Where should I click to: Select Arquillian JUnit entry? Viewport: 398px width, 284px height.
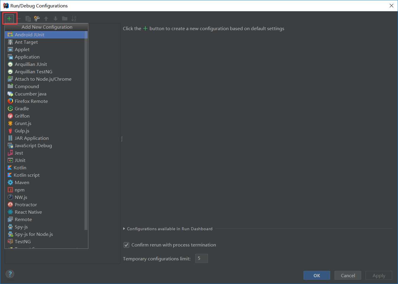[x=45, y=64]
